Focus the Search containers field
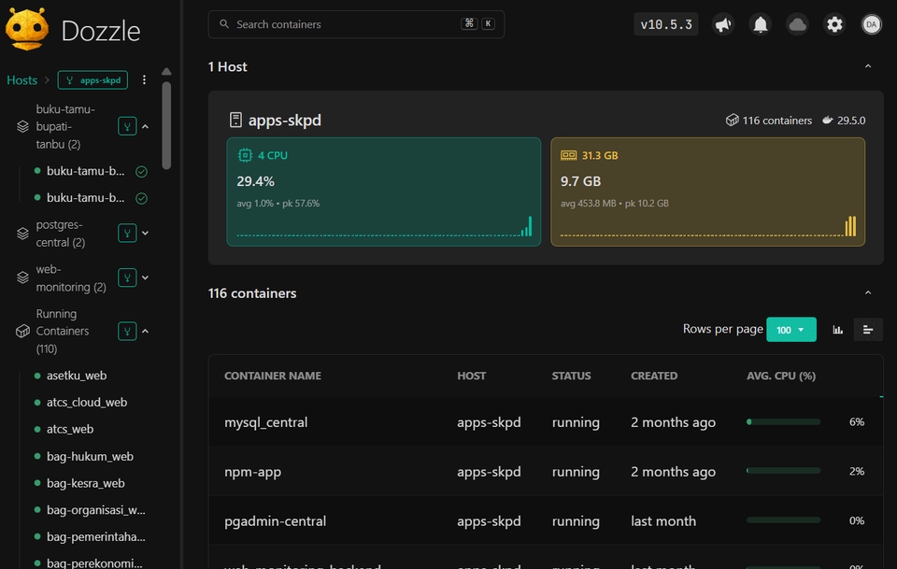The height and width of the screenshot is (569, 897). coord(356,24)
